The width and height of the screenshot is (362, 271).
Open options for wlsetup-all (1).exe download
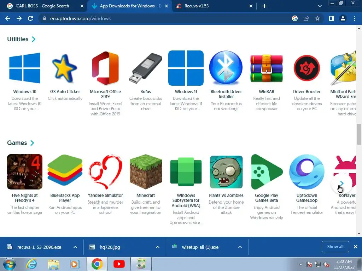[x=240, y=247]
